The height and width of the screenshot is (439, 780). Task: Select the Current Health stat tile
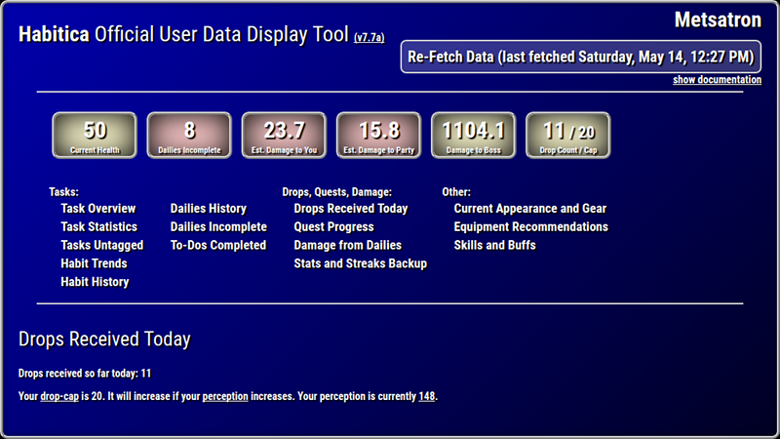pyautogui.click(x=95, y=136)
